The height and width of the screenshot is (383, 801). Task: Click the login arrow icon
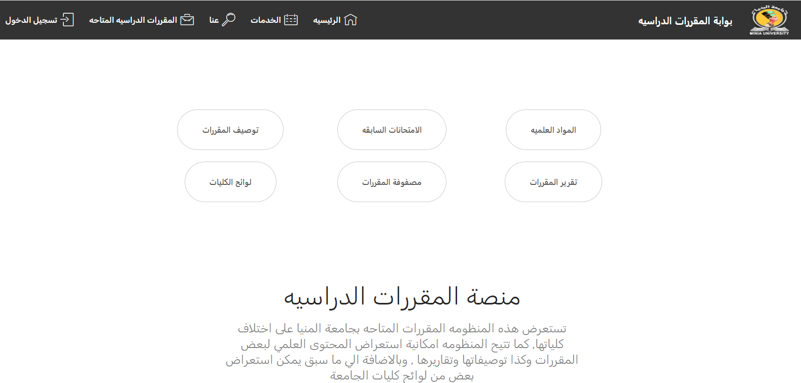[x=67, y=20]
